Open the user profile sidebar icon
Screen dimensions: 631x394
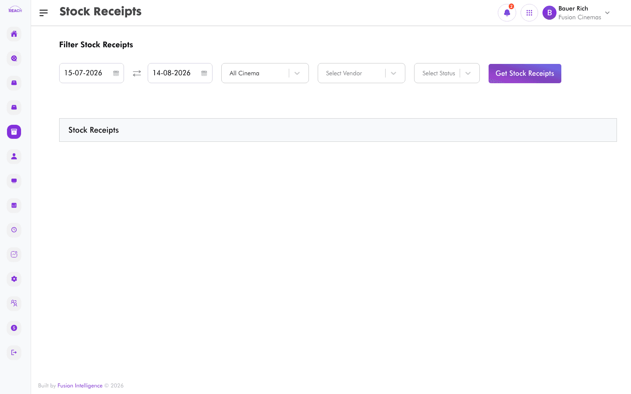coord(14,156)
